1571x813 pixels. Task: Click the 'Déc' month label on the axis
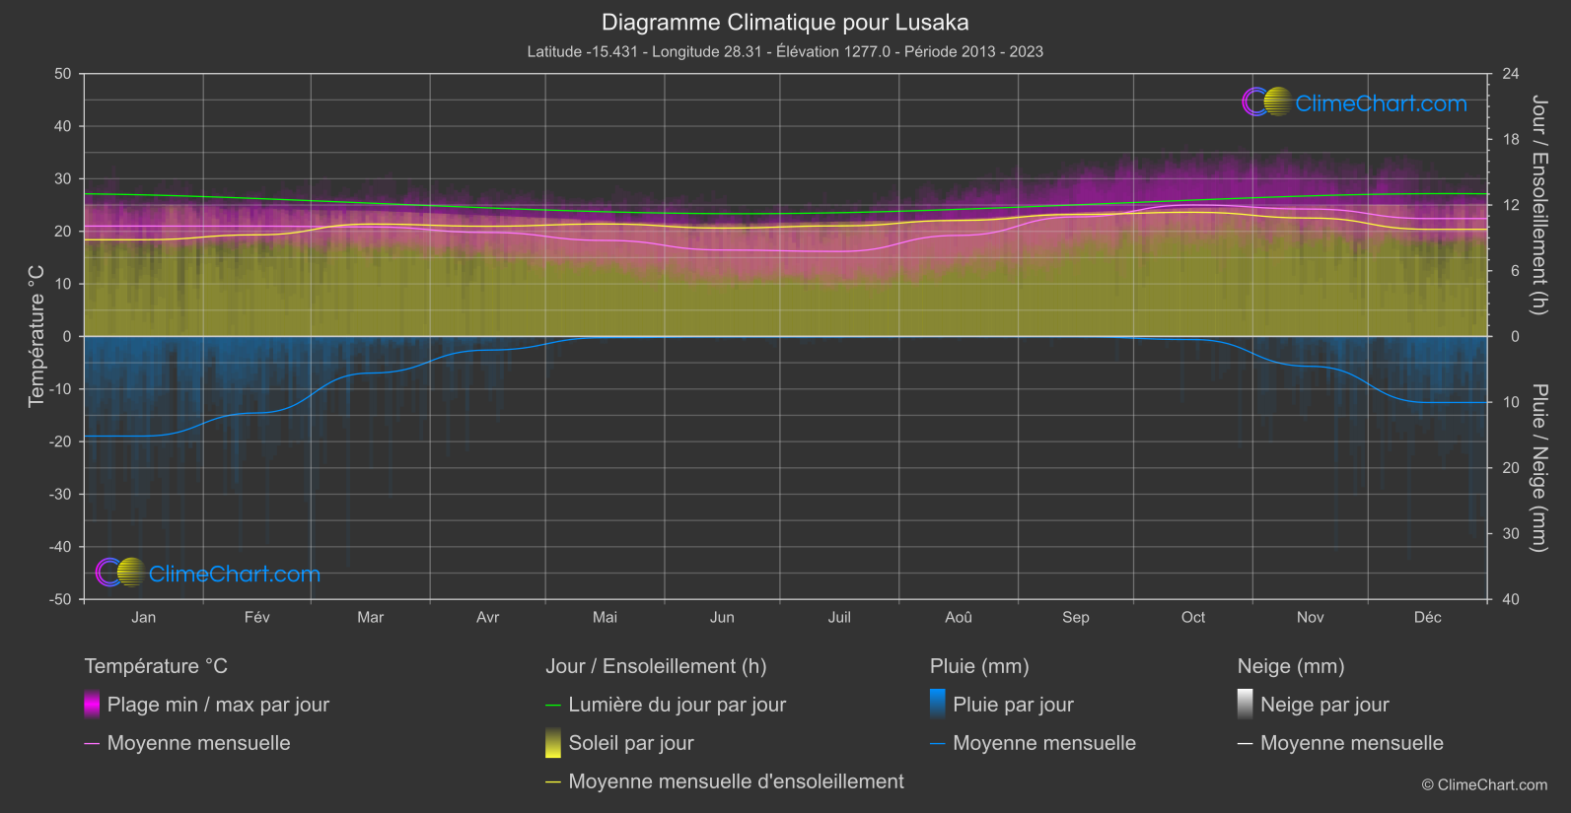[x=1428, y=617]
